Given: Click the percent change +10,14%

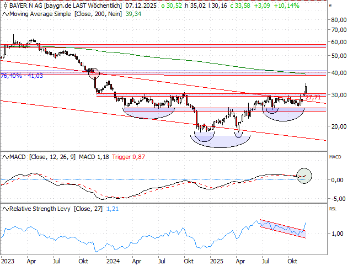Looking at the screenshot, I should tap(287, 6).
